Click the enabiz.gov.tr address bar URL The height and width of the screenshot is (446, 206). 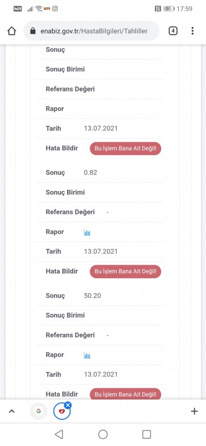[x=94, y=31]
